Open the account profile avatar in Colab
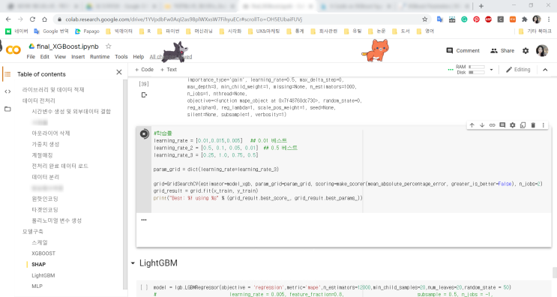The height and width of the screenshot is (297, 557). 542,51
